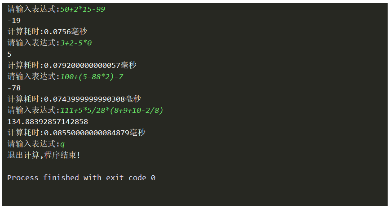Viewport: 389px width, 209px height.
Task: Select timing text 0.0743999999990308毫秒
Action: 92,99
